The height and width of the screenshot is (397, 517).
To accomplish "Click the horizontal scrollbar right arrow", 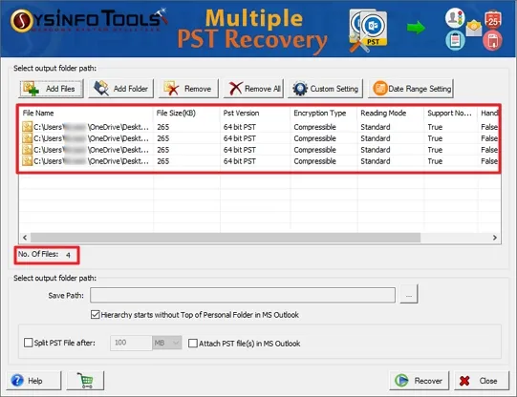I will tap(495, 238).
